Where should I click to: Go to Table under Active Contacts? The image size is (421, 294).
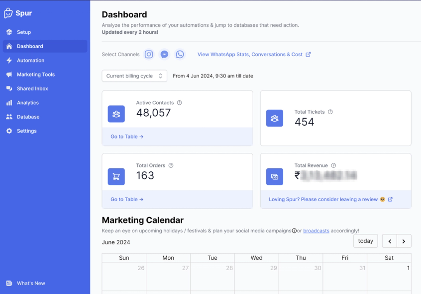(127, 137)
